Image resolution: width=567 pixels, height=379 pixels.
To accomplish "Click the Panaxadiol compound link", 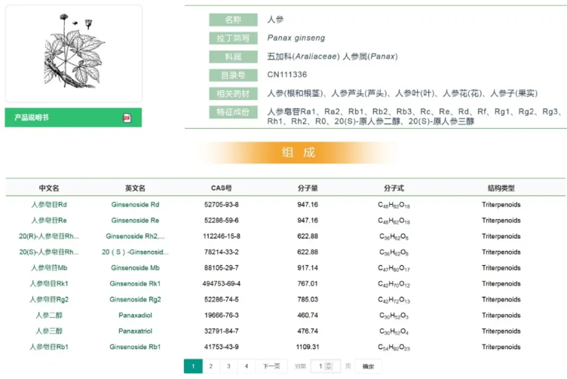I will 135,315.
